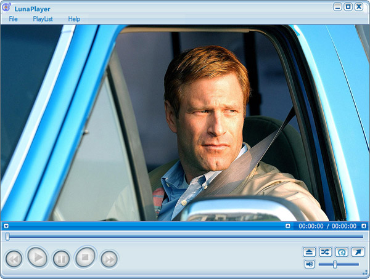
Task: Click the LunaPlayer title bar app icon
Action: pyautogui.click(x=7, y=7)
